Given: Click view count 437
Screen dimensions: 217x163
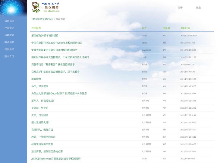Looking at the screenshot, I should pyautogui.click(x=164, y=36).
